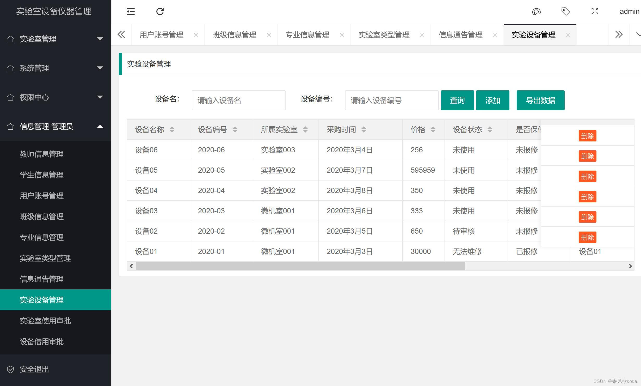
Task: Click the 查询 button
Action: [457, 100]
